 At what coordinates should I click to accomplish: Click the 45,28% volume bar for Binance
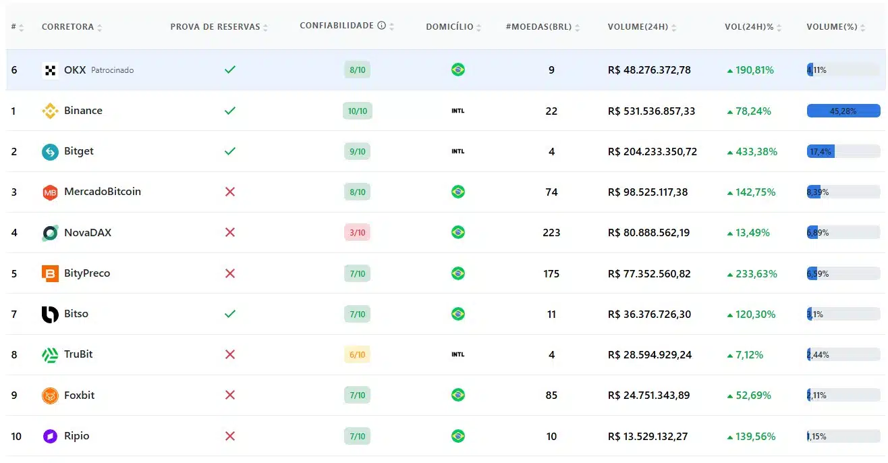[843, 111]
